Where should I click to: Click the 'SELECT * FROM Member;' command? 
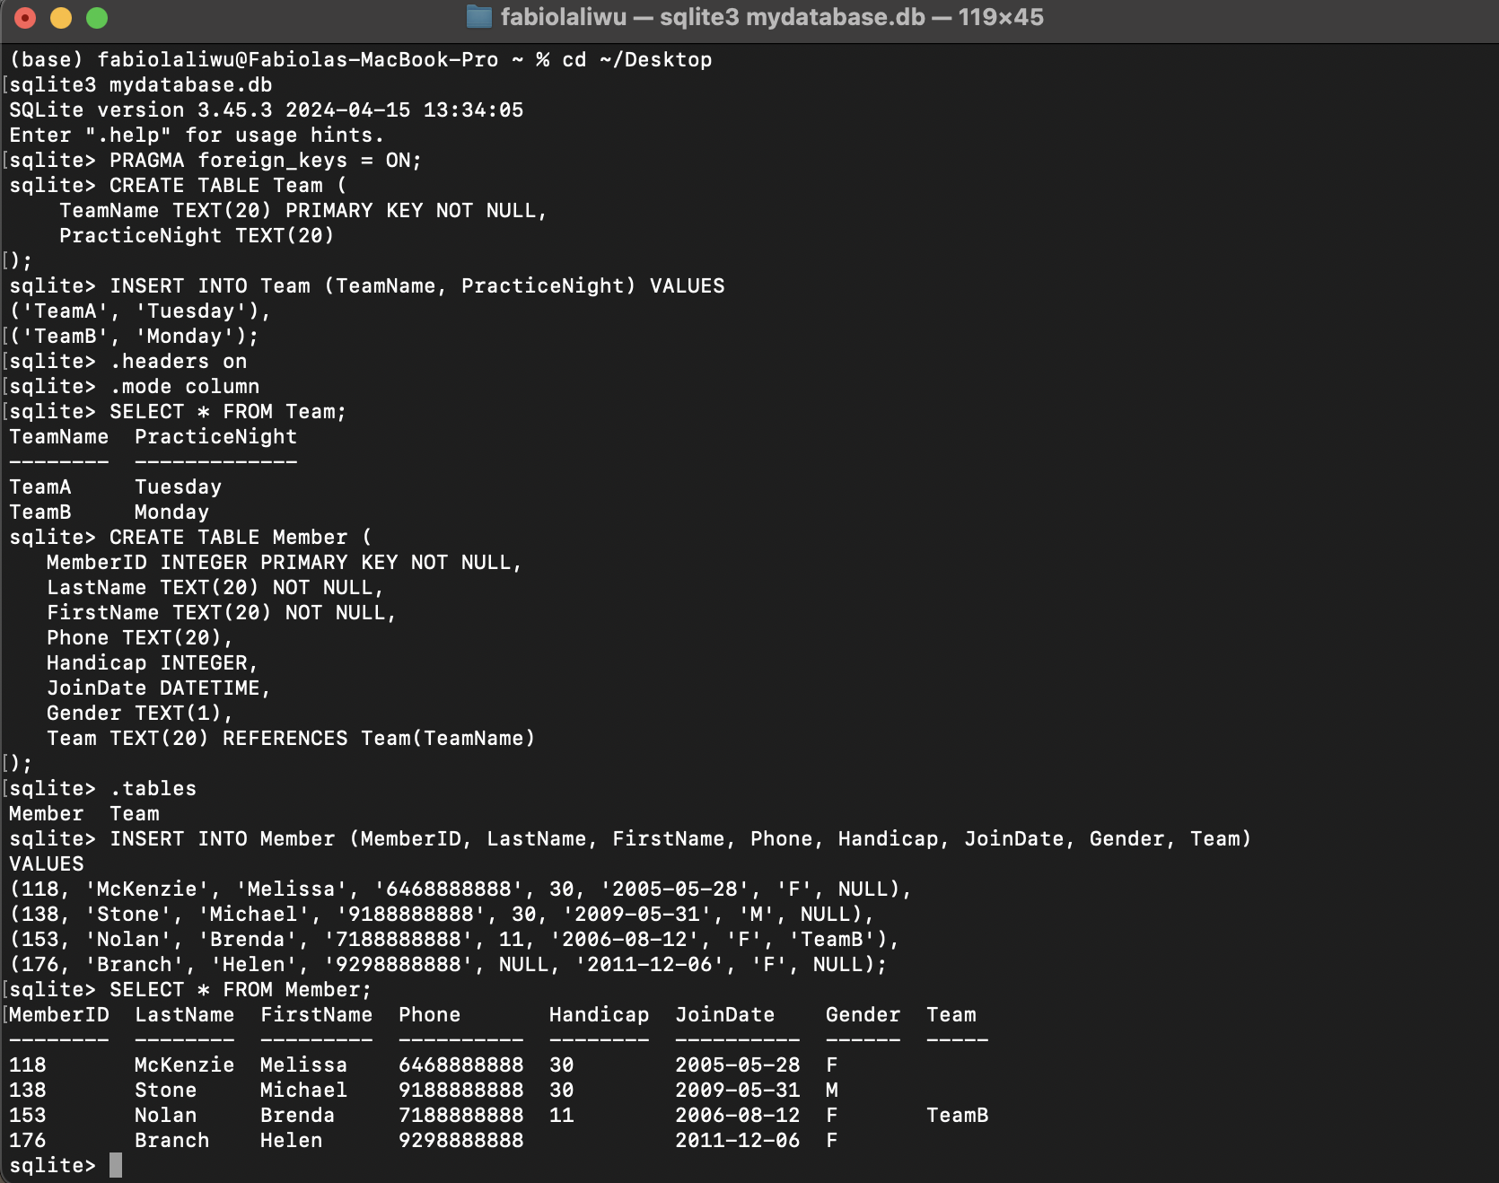(240, 990)
